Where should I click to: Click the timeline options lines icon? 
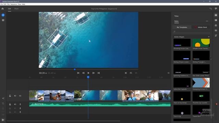click(168, 73)
